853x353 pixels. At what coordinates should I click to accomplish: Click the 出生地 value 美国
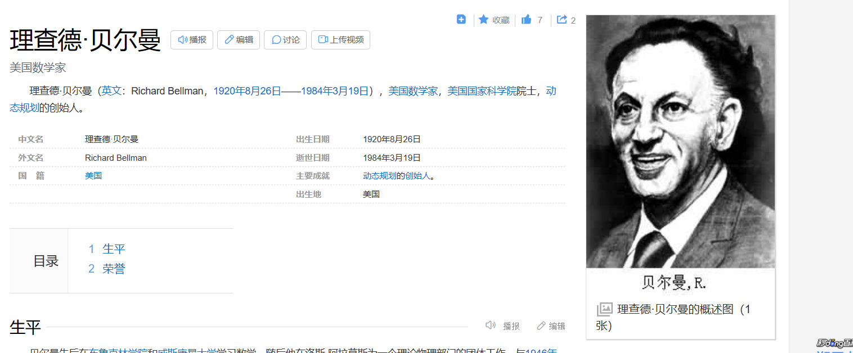[371, 194]
